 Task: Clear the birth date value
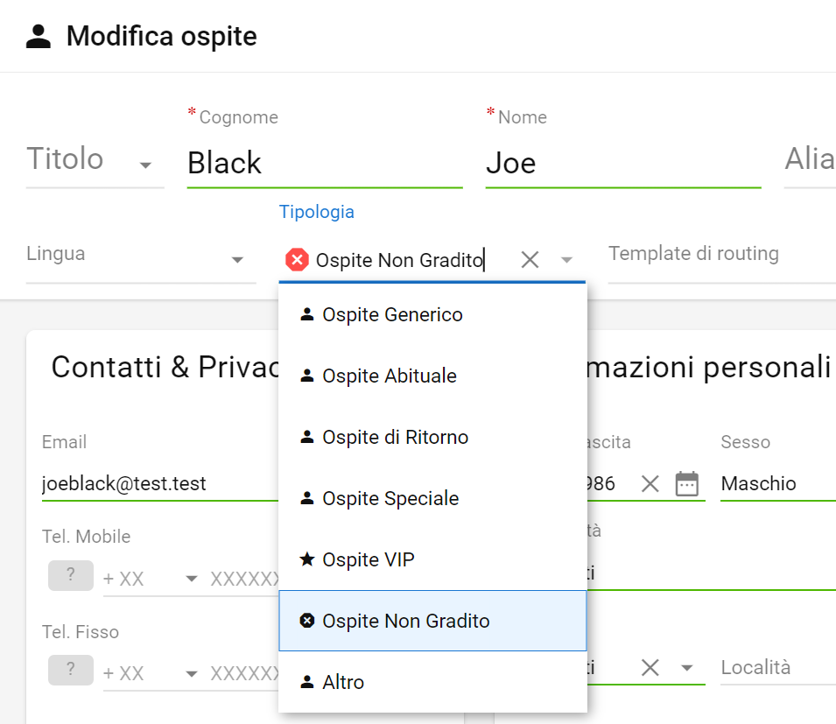(x=650, y=484)
